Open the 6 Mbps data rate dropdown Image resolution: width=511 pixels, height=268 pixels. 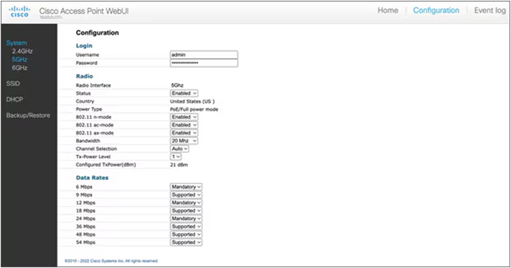point(186,187)
